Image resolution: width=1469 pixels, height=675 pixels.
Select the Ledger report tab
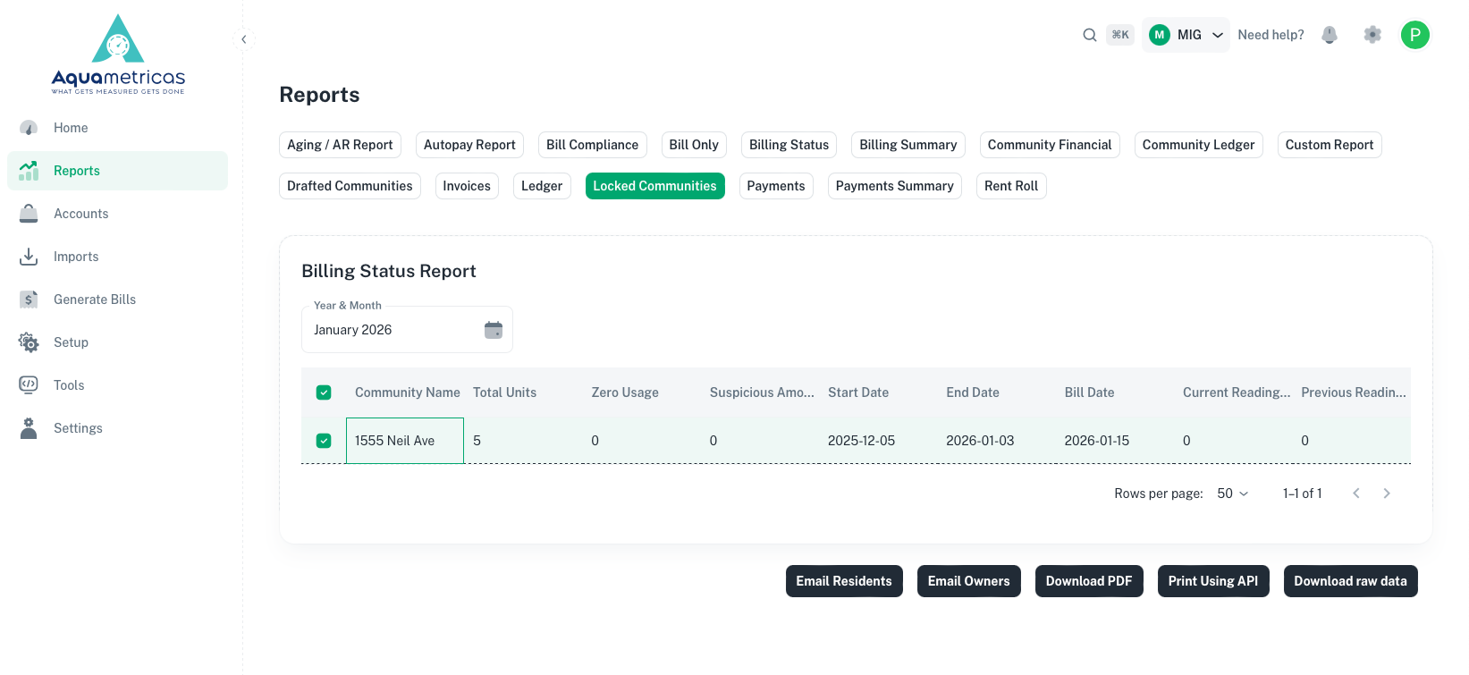pos(542,186)
